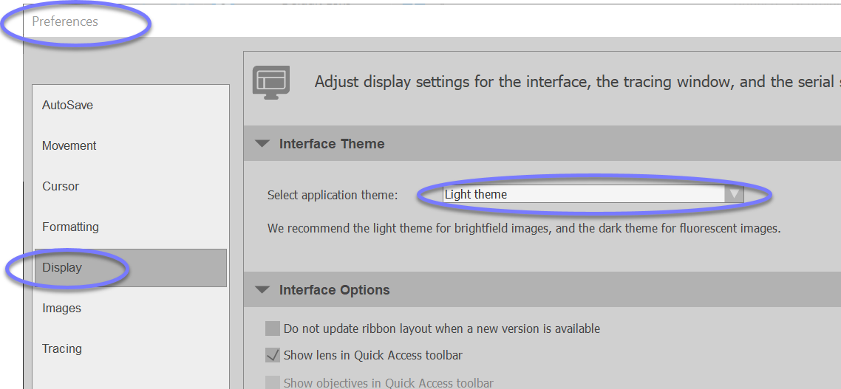Collapse the Interface Theme section triangle

262,144
